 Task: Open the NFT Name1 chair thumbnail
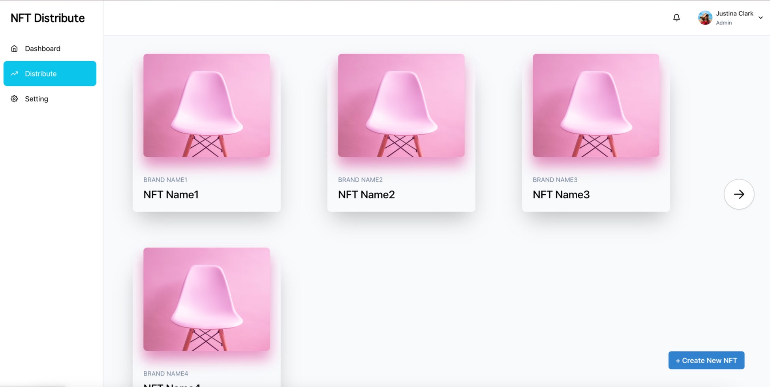(207, 105)
